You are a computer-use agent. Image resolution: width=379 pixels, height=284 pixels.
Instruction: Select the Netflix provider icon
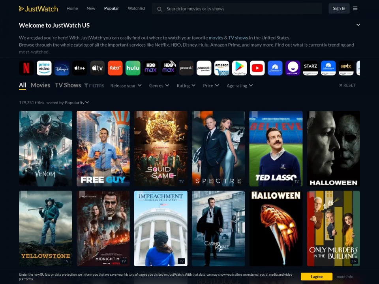pyautogui.click(x=26, y=68)
